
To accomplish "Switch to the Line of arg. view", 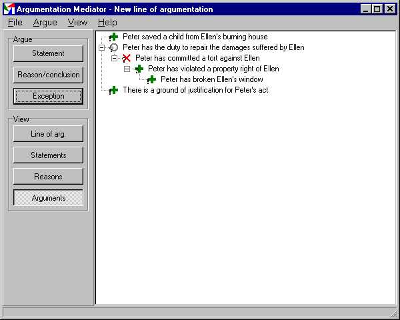I will click(48, 134).
